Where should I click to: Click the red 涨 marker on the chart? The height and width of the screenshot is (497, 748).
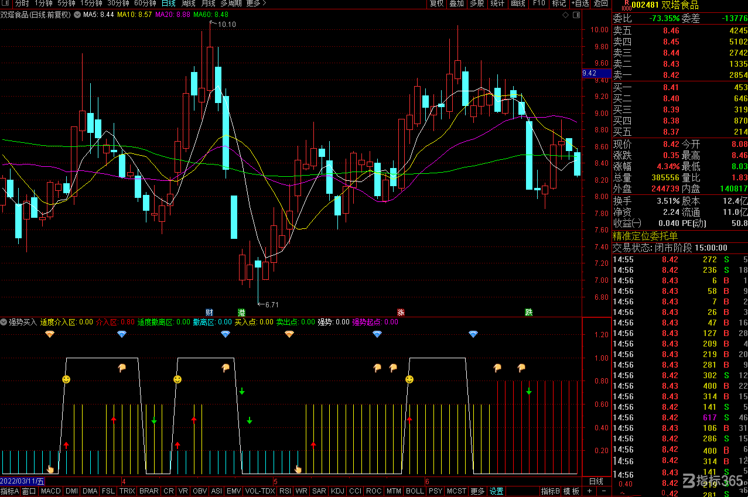pyautogui.click(x=401, y=312)
